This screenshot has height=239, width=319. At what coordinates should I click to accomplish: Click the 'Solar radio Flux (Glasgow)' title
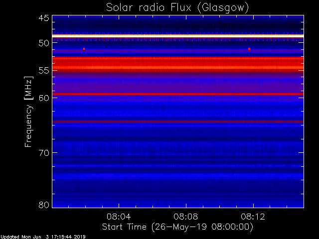(177, 8)
